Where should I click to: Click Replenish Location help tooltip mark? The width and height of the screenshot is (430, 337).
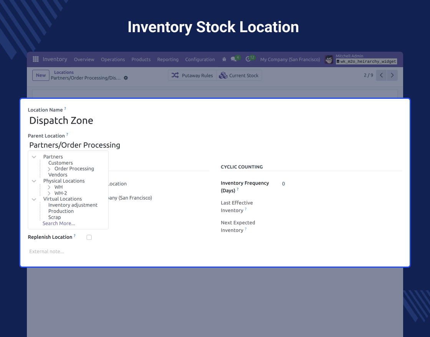pos(74,236)
